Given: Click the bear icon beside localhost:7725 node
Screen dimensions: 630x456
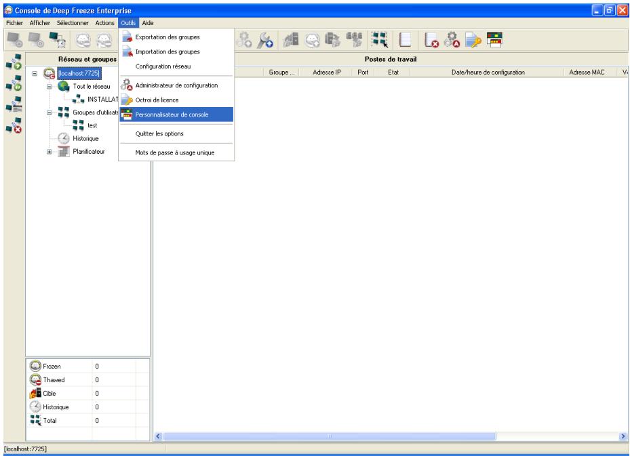Looking at the screenshot, I should 49,73.
